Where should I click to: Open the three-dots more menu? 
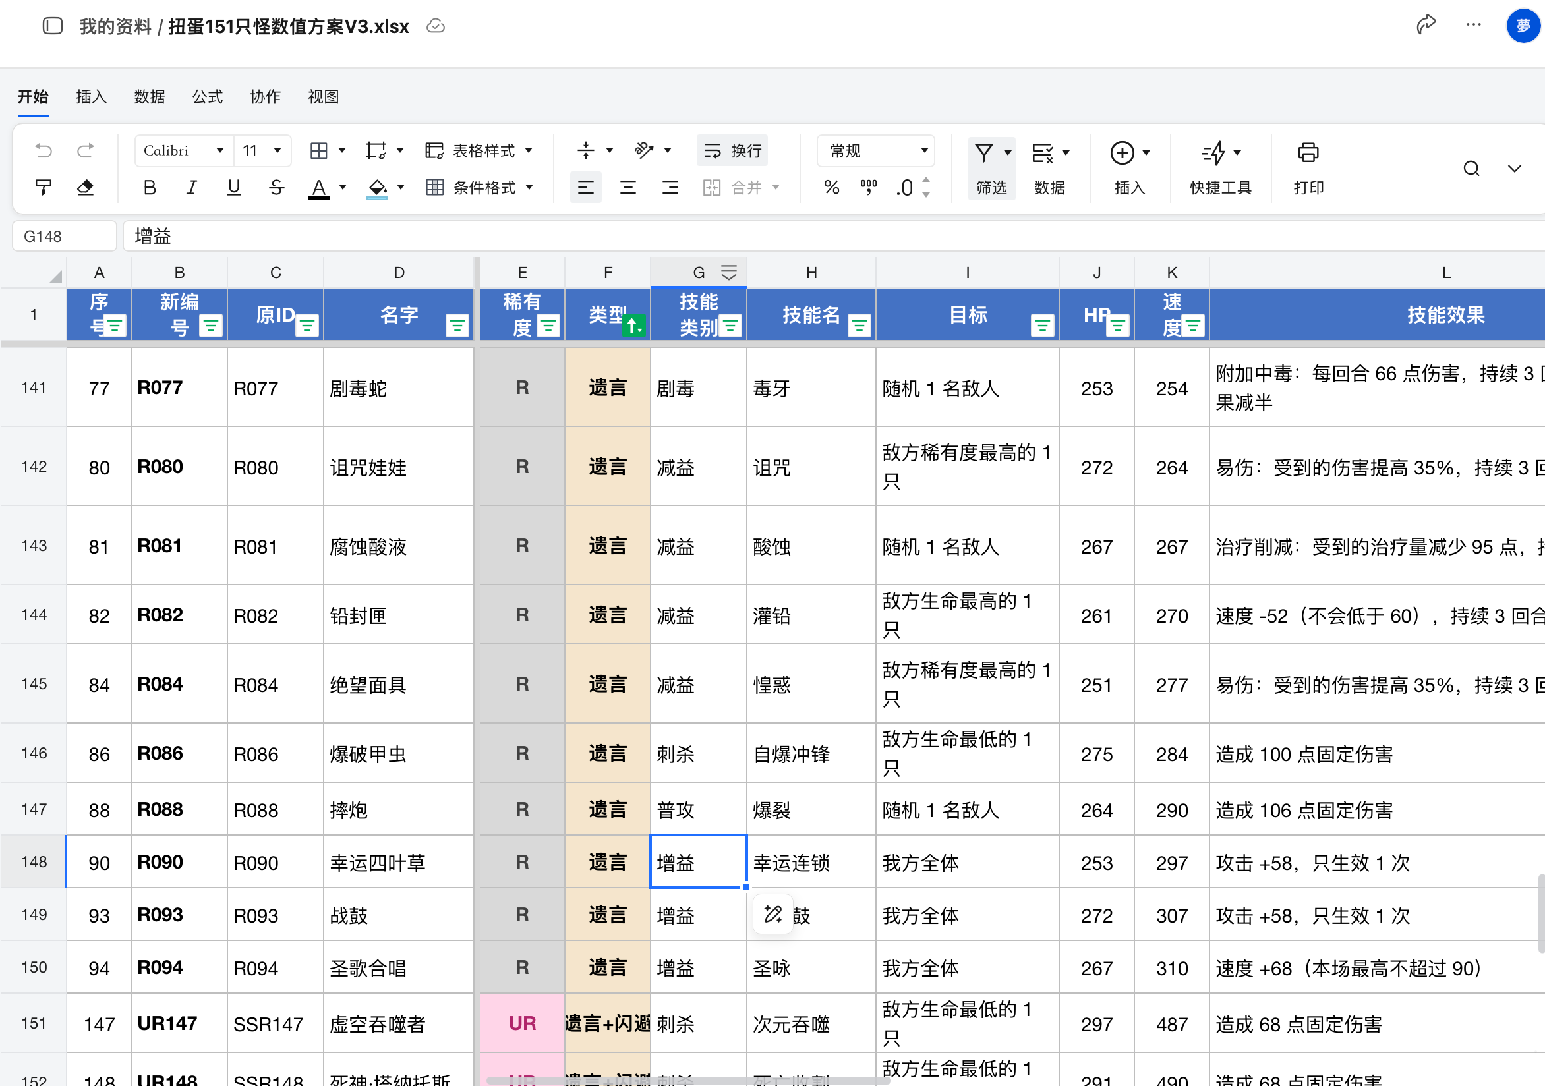coord(1474,26)
